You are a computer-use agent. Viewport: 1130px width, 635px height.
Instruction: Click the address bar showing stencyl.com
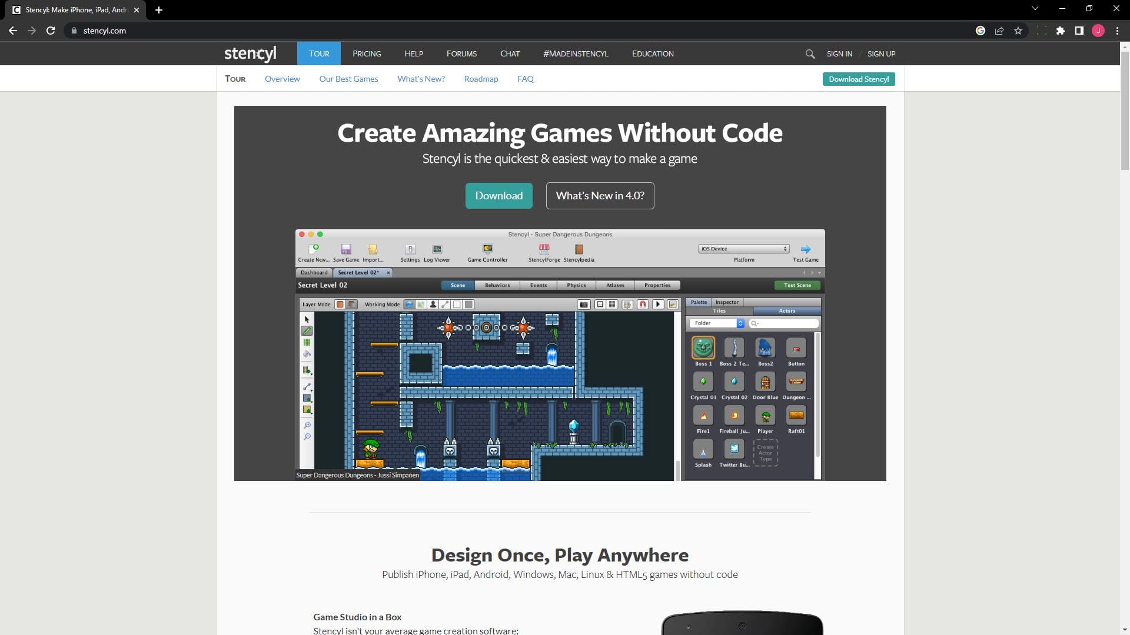coord(518,31)
